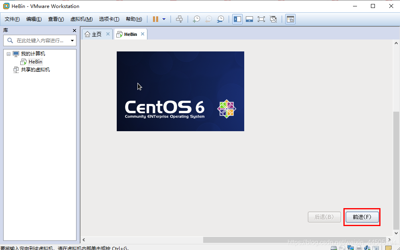Open the message log note icon
The width and height of the screenshot is (400, 250).
388,248
